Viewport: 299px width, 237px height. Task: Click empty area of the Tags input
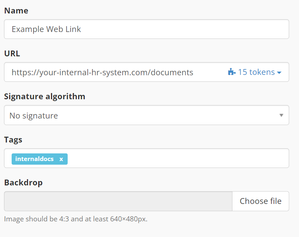click(178, 158)
